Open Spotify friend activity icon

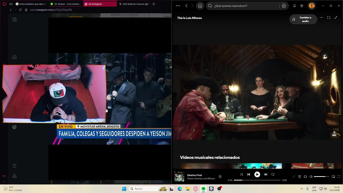pos(302,6)
